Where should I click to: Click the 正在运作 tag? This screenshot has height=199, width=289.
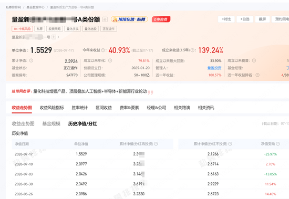109,29
